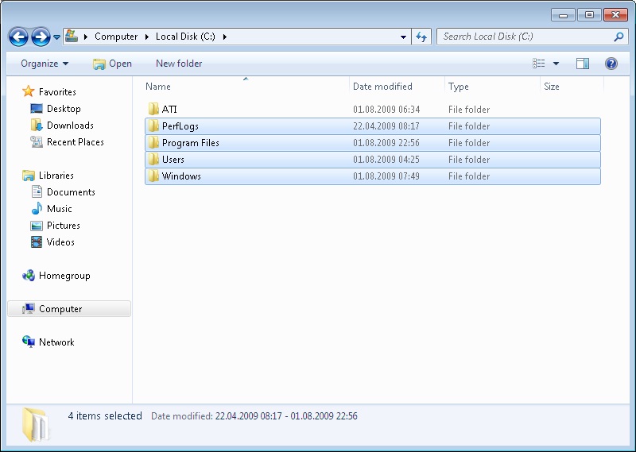Click the Videos filmstrip icon

click(37, 242)
